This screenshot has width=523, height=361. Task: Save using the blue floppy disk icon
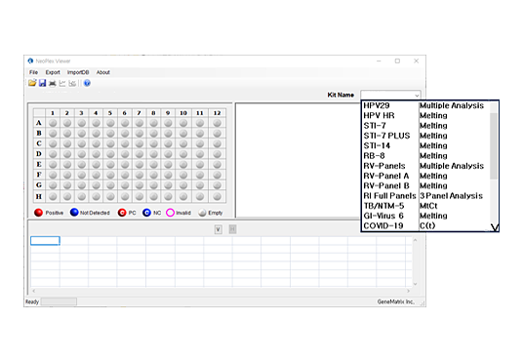(x=42, y=83)
